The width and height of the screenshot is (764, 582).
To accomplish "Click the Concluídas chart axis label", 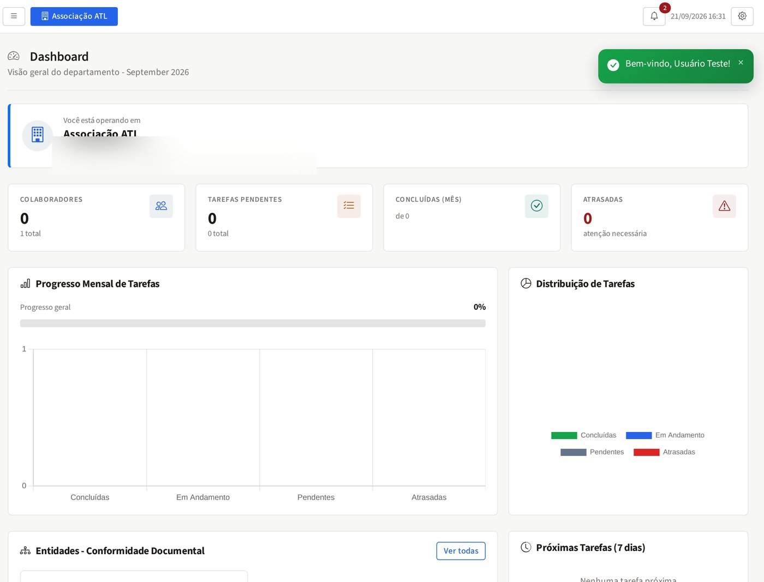I will click(x=90, y=497).
